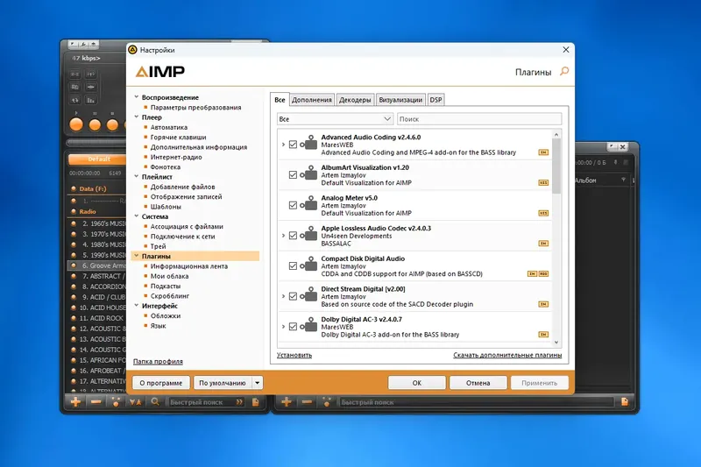Click the plugin icon of Advanced Audio Coding

[x=309, y=145]
